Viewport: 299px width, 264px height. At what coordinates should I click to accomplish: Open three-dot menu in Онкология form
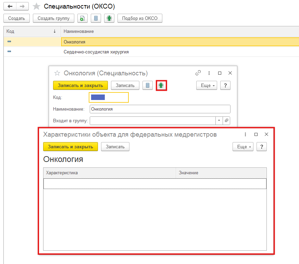(x=209, y=73)
